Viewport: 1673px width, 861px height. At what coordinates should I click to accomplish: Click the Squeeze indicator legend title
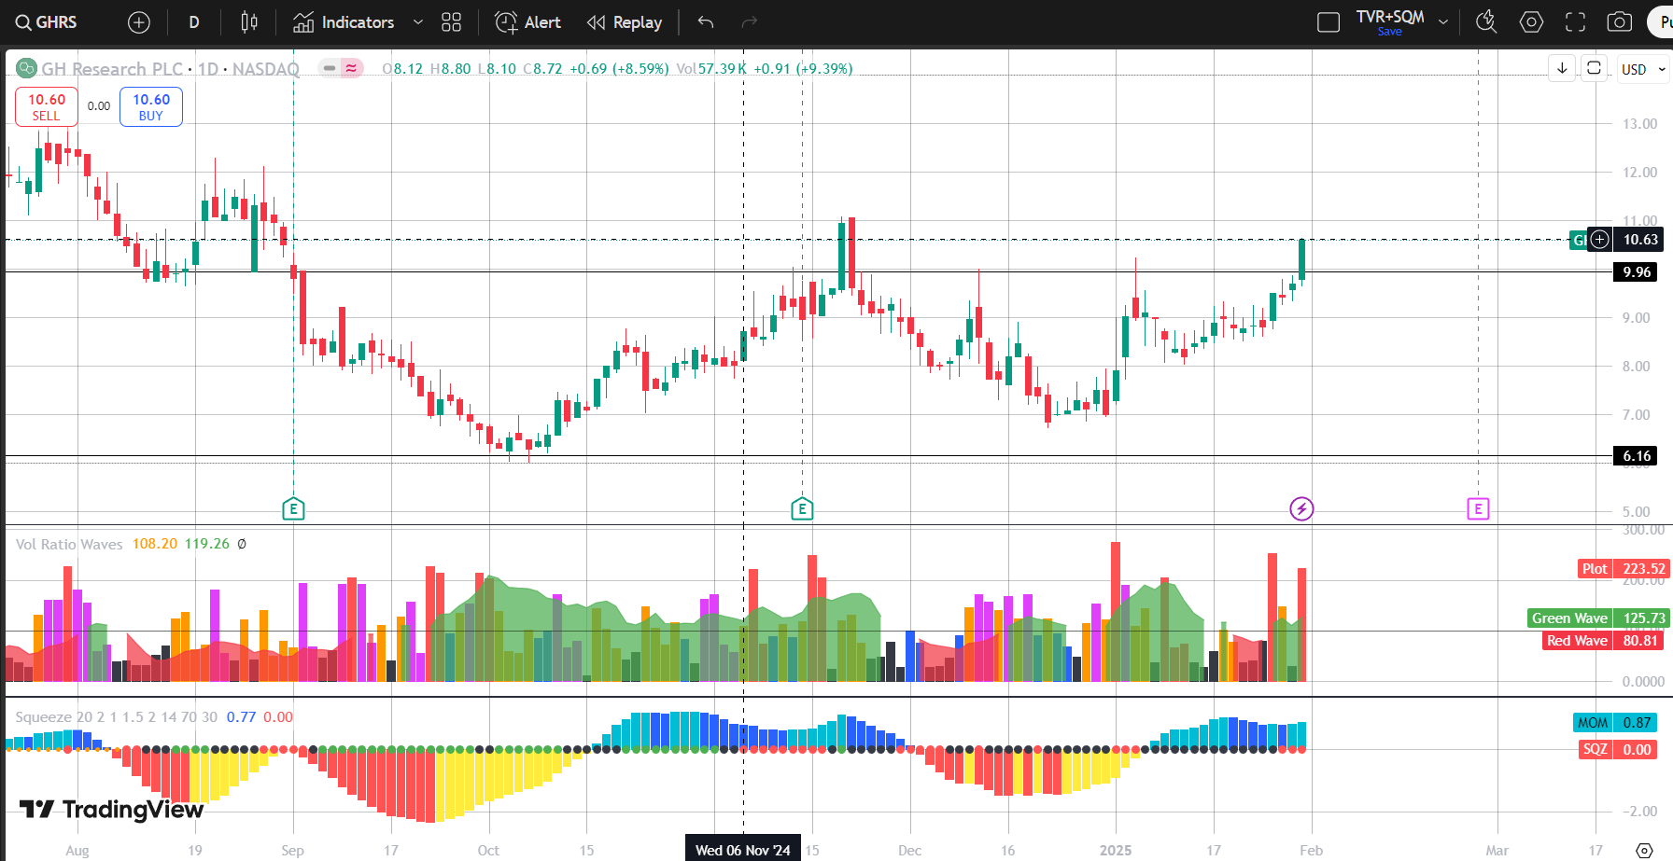pyautogui.click(x=44, y=717)
